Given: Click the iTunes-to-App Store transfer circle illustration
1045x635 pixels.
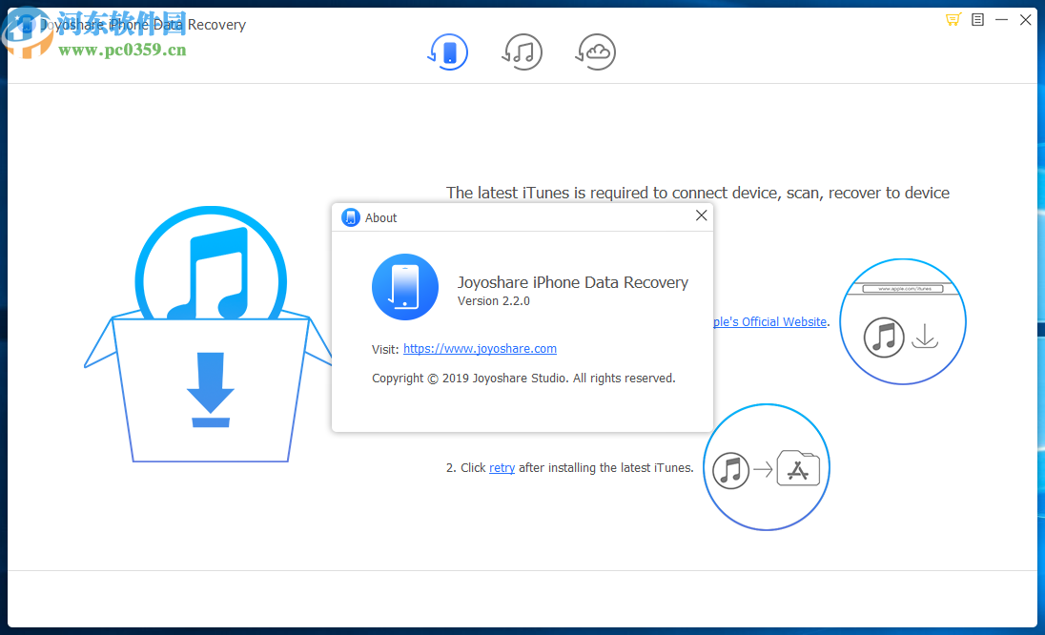Looking at the screenshot, I should click(766, 467).
